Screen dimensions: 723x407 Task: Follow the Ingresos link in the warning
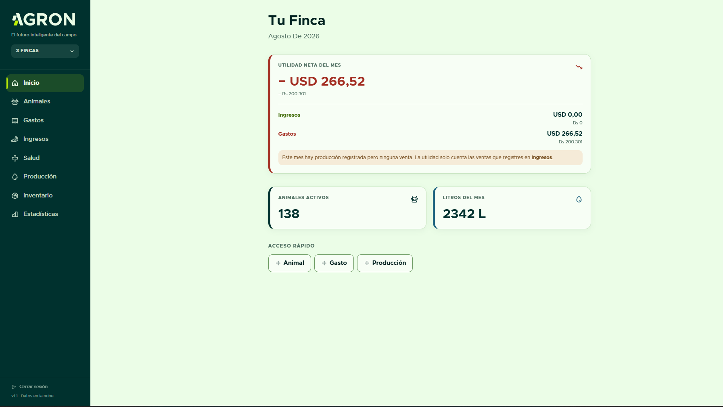click(541, 157)
